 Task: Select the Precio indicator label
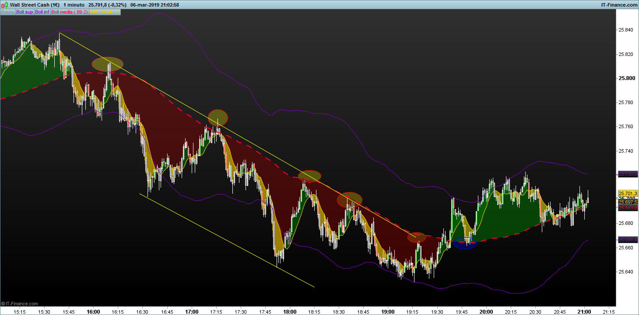[x=7, y=12]
